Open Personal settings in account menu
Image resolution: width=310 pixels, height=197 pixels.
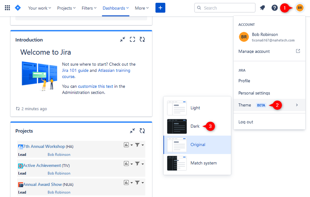269,93
